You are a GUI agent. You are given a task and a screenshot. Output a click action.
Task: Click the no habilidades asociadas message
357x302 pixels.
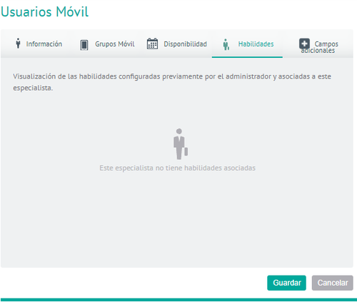[177, 168]
